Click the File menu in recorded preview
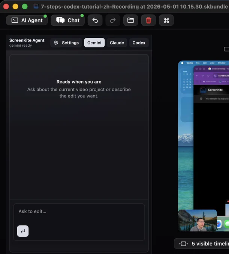The height and width of the screenshot is (254, 229). point(198,63)
